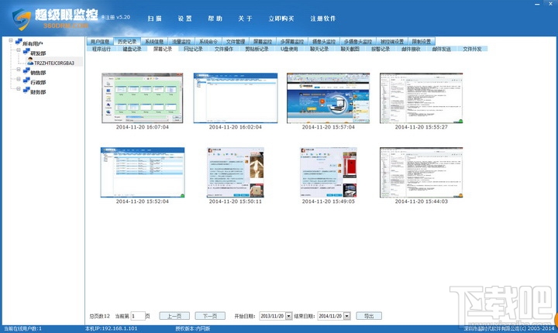Open the 流量监控 tab

[x=181, y=42]
